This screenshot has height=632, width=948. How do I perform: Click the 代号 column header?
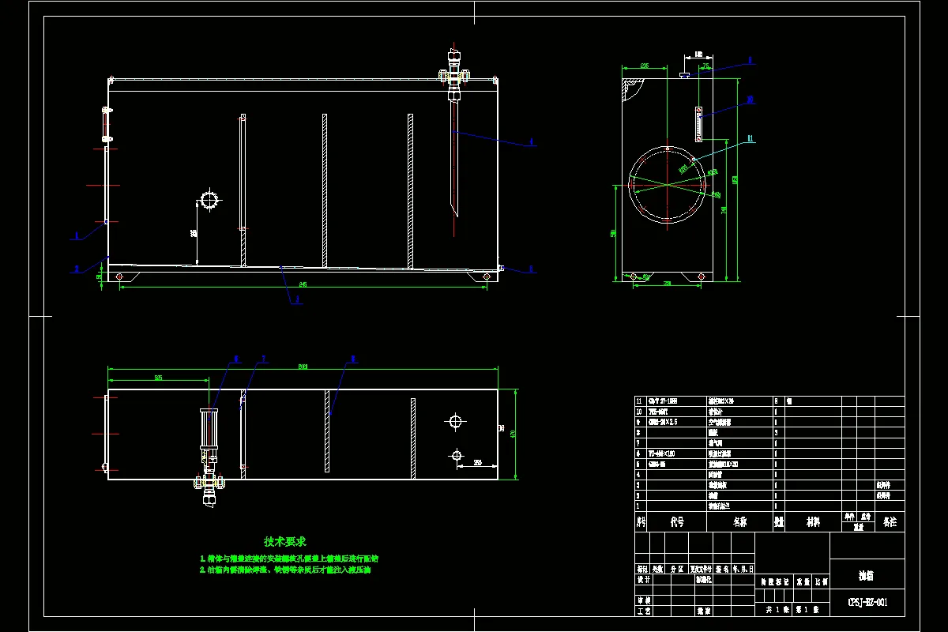(x=677, y=522)
